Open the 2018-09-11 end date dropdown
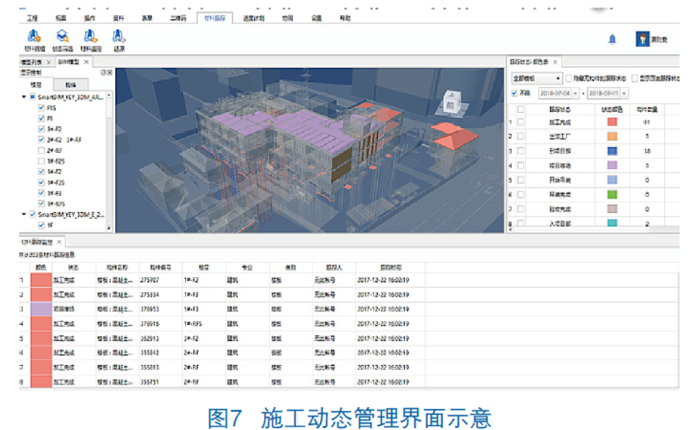Viewport: 692px width, 430px height. 624,93
